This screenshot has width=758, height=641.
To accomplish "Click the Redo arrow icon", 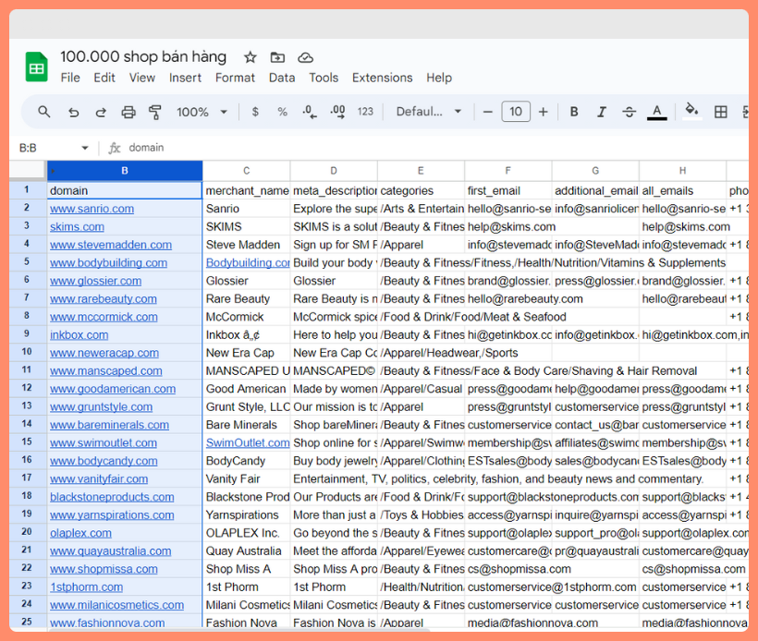I will tap(101, 112).
